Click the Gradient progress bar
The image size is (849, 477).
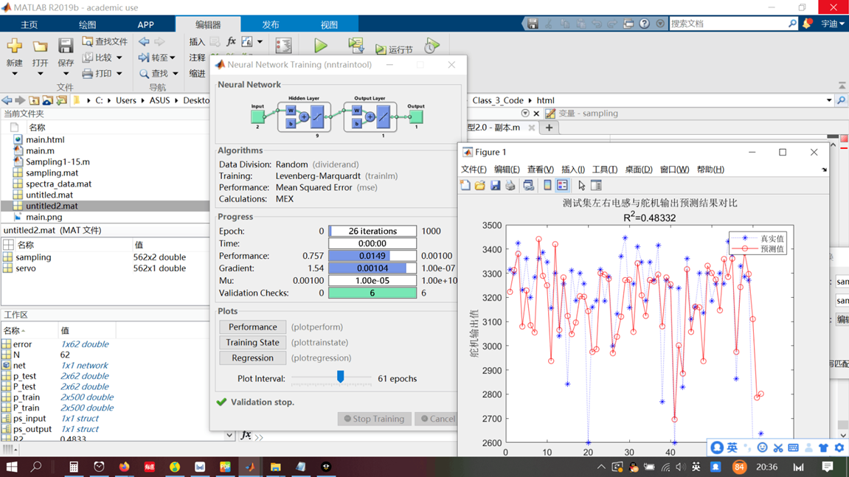coord(372,268)
